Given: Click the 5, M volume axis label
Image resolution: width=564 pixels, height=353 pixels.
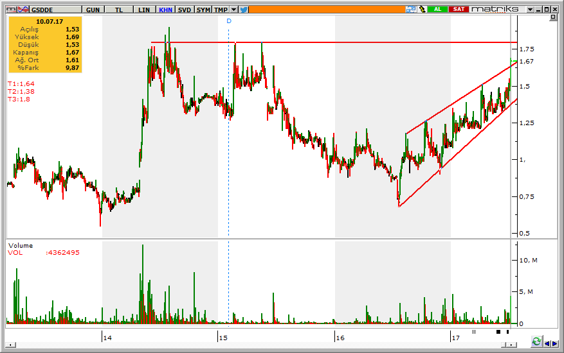Looking at the screenshot, I should click(526, 292).
